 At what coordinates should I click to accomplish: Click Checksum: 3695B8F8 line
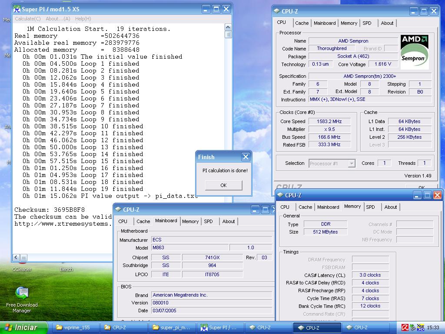[50, 210]
